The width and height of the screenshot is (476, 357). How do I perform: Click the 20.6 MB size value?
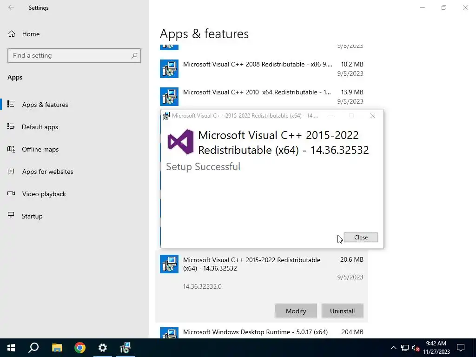coord(351,259)
